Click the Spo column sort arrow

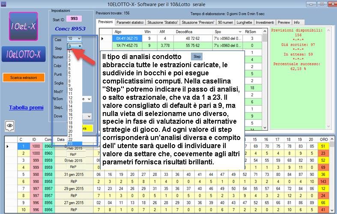(x=239, y=32)
